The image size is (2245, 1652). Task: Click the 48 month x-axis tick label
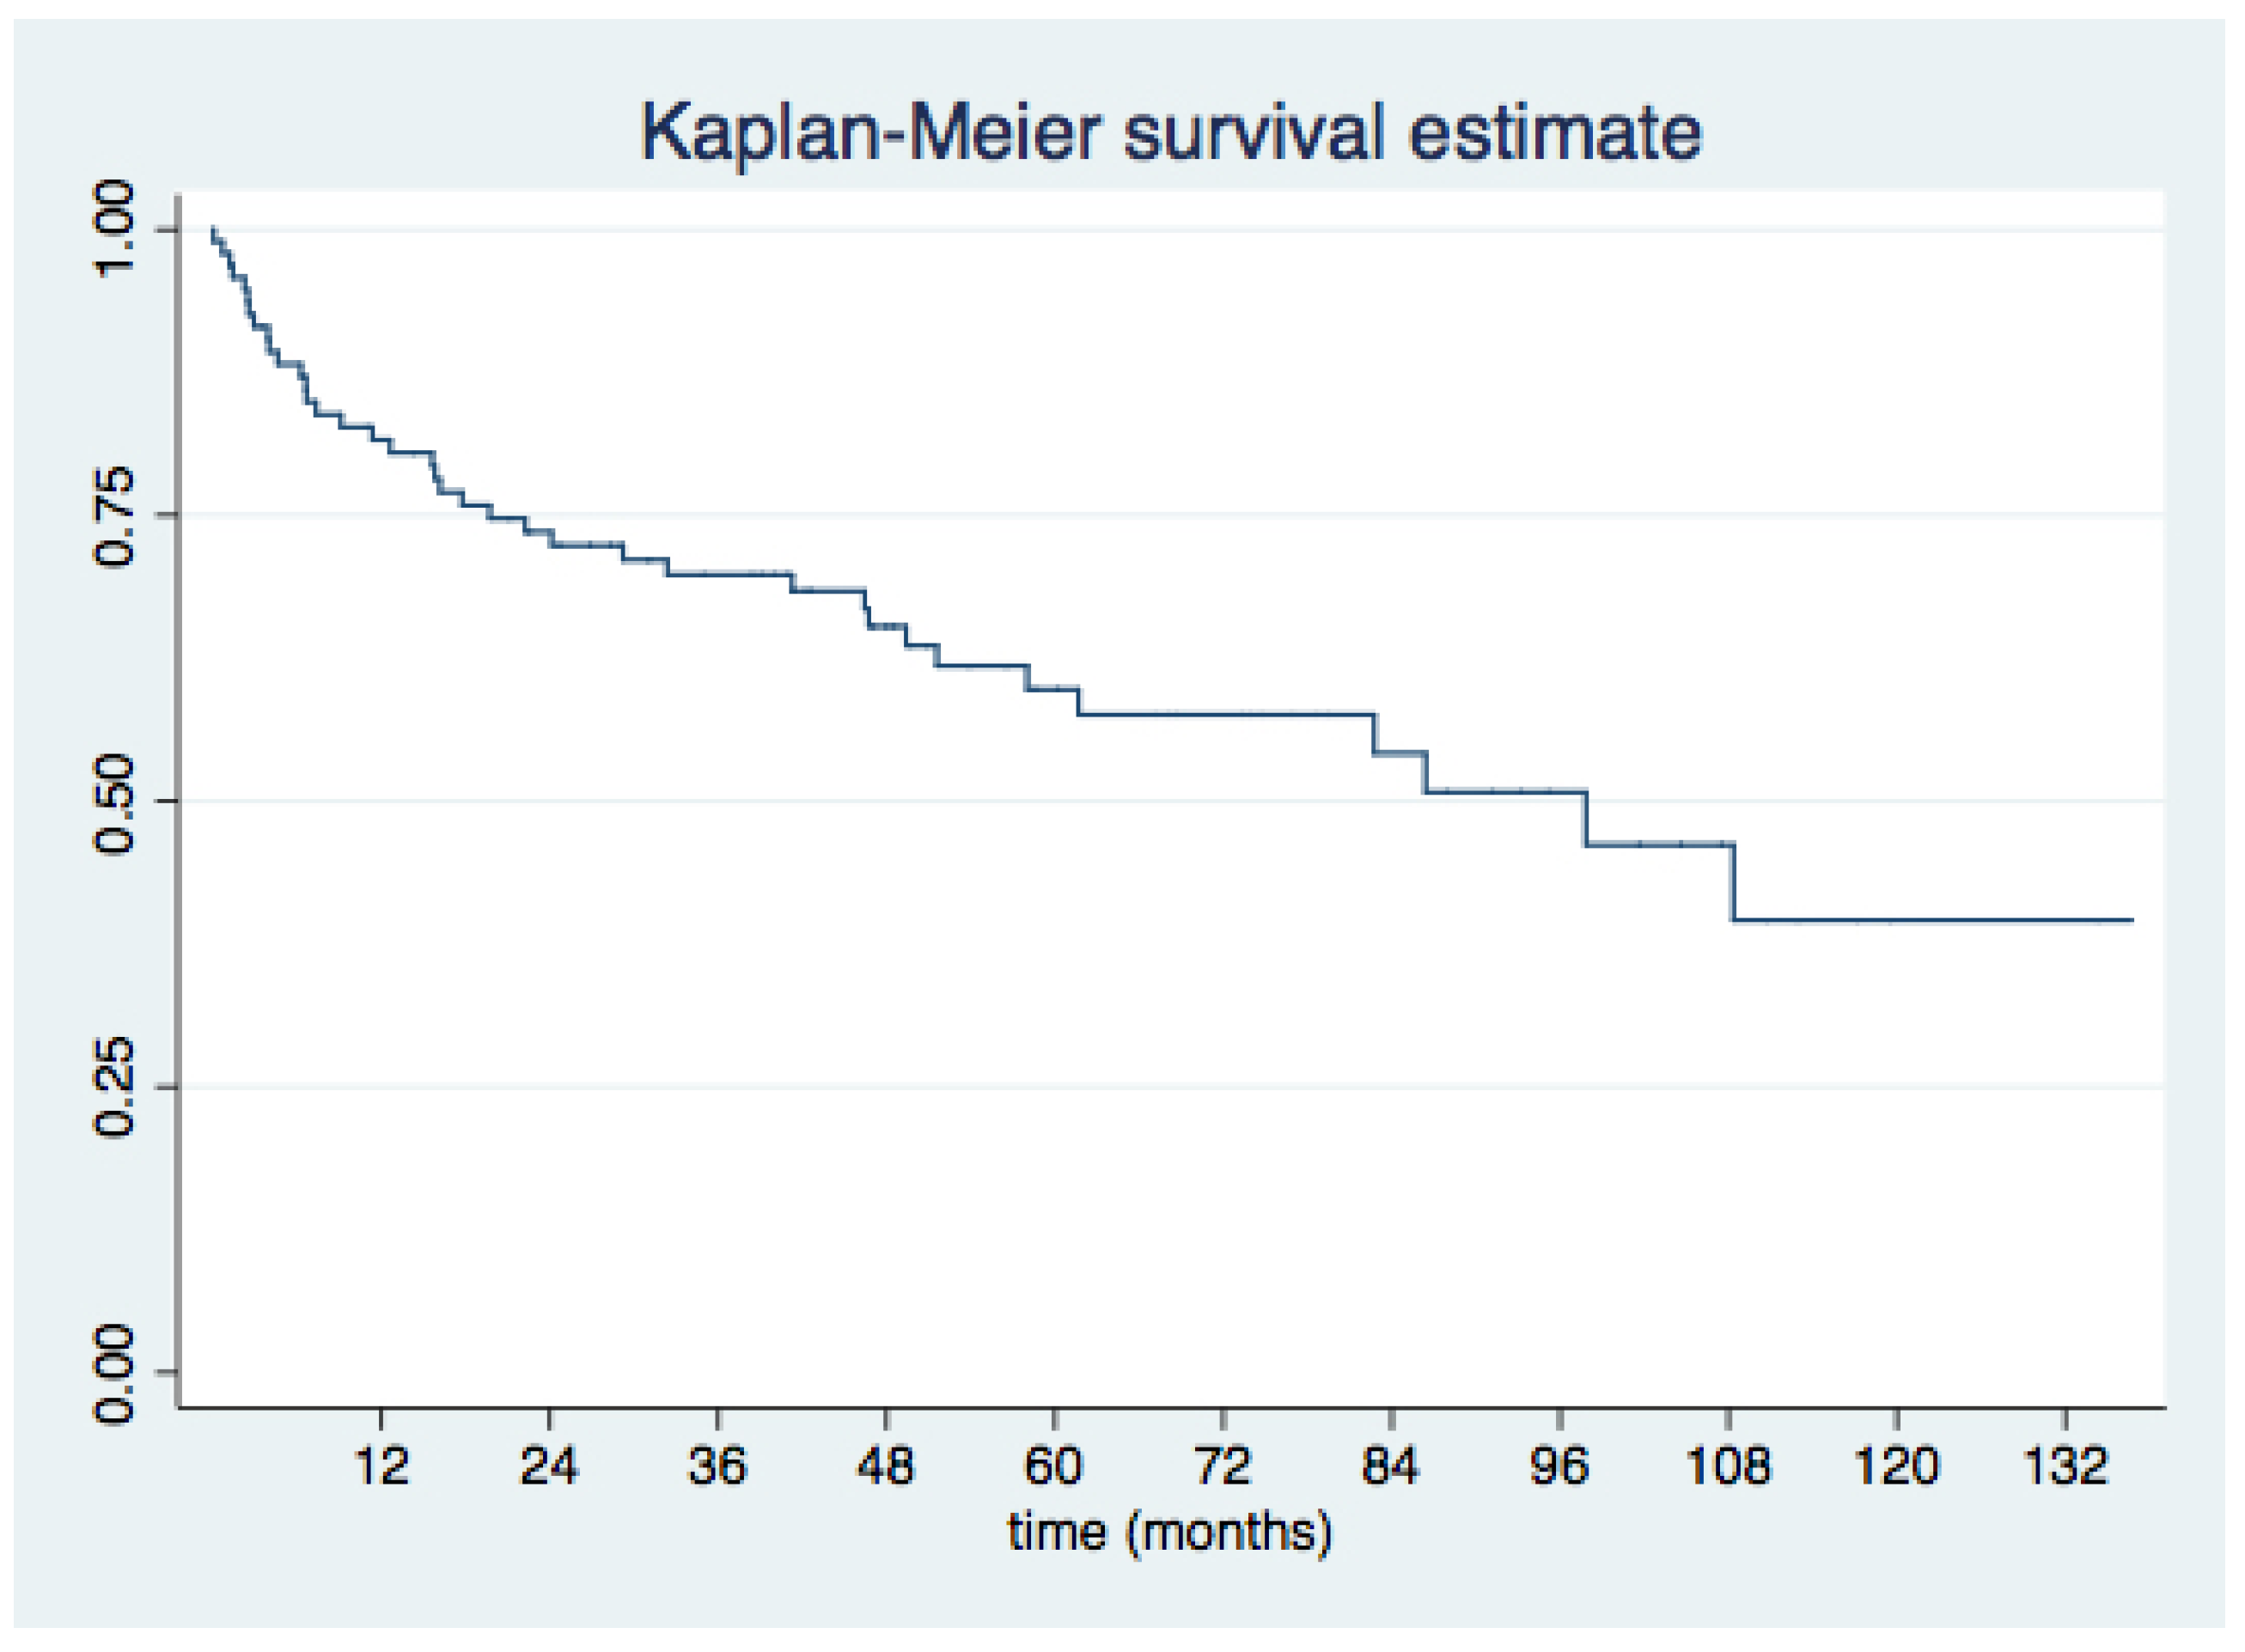(886, 1466)
